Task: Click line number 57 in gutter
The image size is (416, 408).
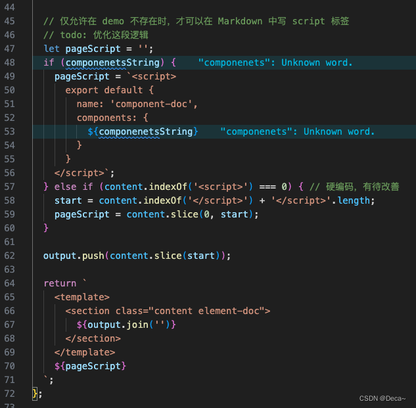Action: coord(10,187)
